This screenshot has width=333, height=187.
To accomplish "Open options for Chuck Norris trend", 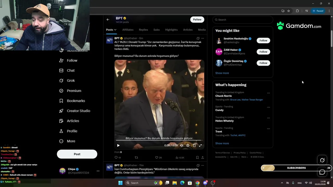I will pyautogui.click(x=268, y=93).
